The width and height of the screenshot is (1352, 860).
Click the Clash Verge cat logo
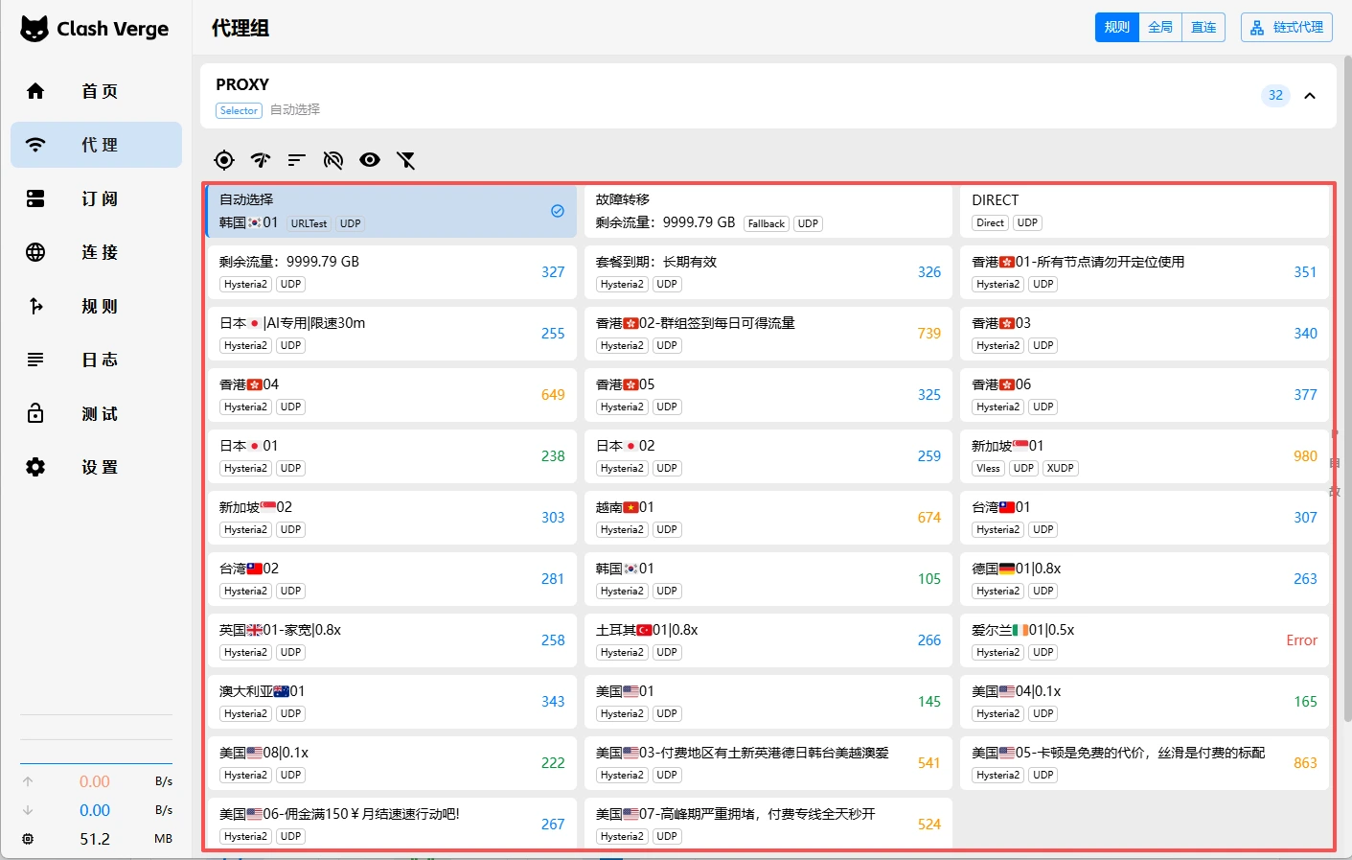point(34,29)
